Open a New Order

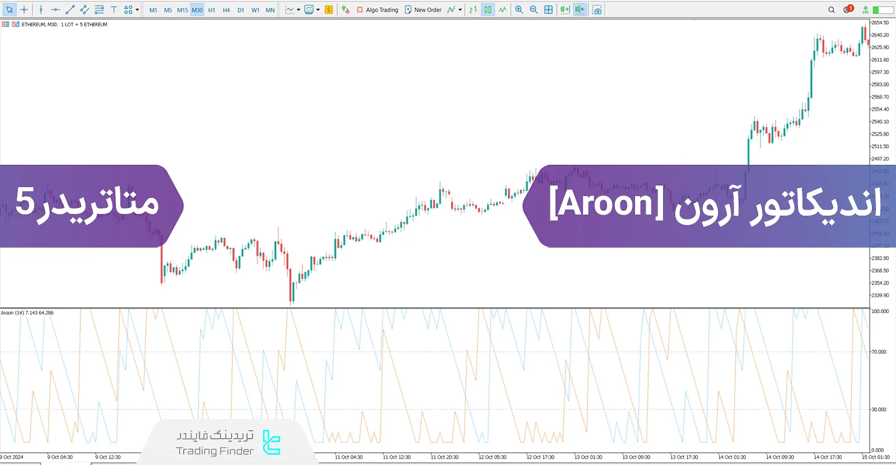coord(423,10)
